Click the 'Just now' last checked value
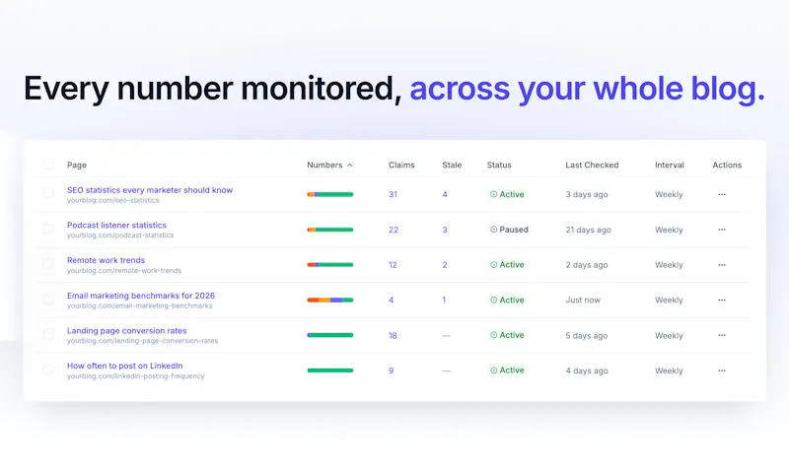Screen dimensions: 789x472 coord(583,301)
